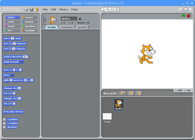Click the if on edge, bounce block
195x140 pixels.
13,112
